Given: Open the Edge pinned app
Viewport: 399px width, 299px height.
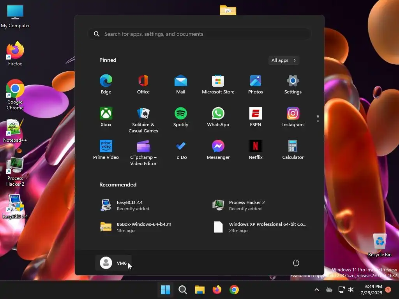Looking at the screenshot, I should click(x=106, y=84).
